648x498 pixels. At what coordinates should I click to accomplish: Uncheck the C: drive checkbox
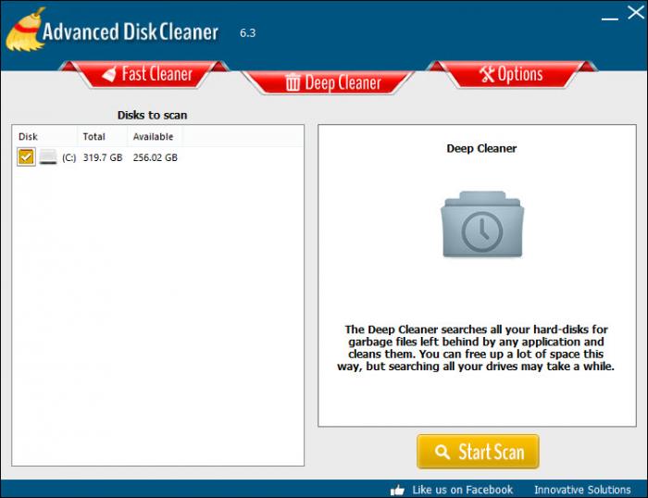click(x=26, y=156)
